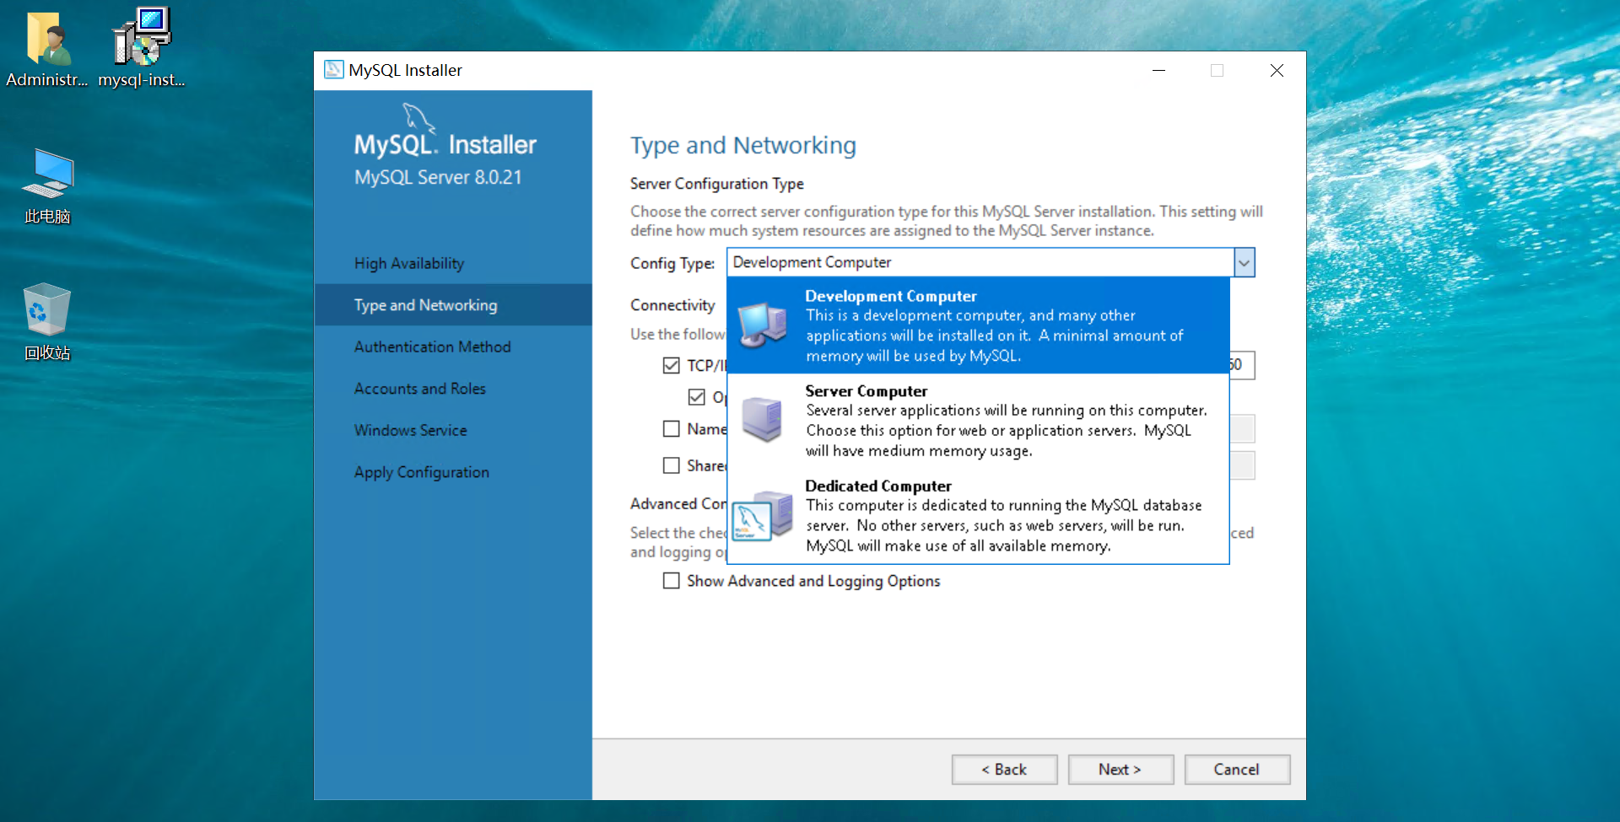Screen dimensions: 1620x822
Task: Click the Named Pipe name field
Action: click(x=1242, y=429)
